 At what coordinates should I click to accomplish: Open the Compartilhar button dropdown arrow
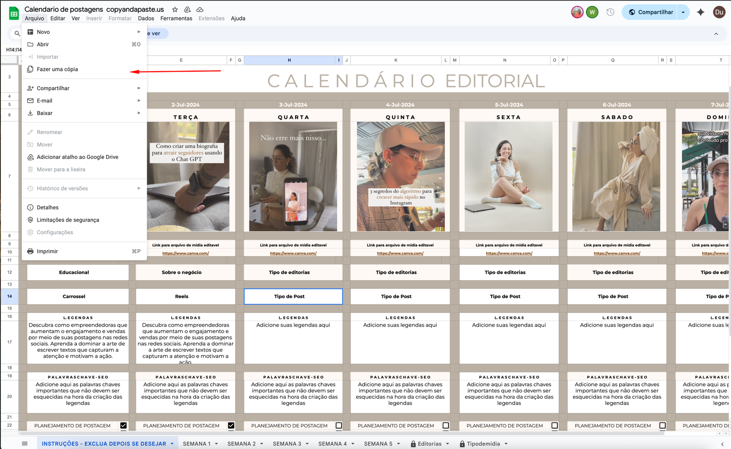683,12
